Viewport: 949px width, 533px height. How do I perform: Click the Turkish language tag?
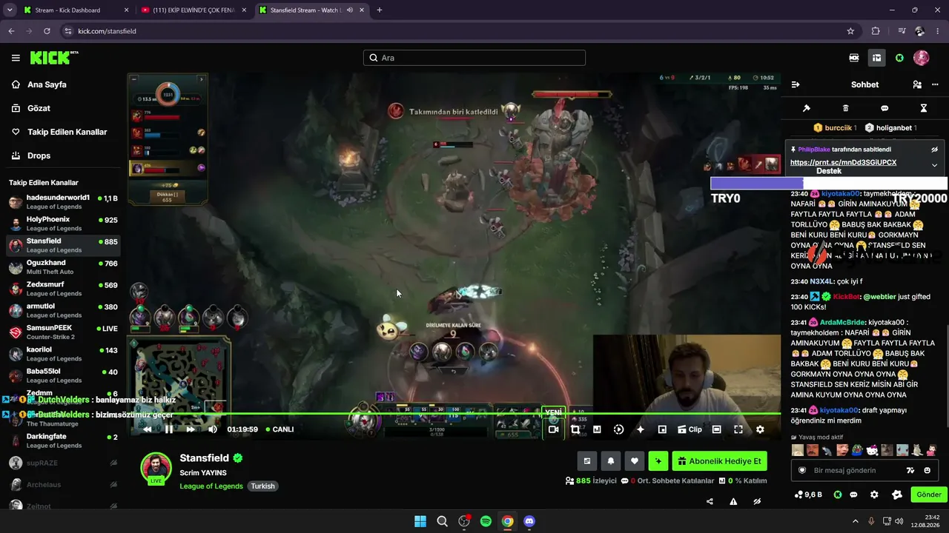[x=262, y=486]
